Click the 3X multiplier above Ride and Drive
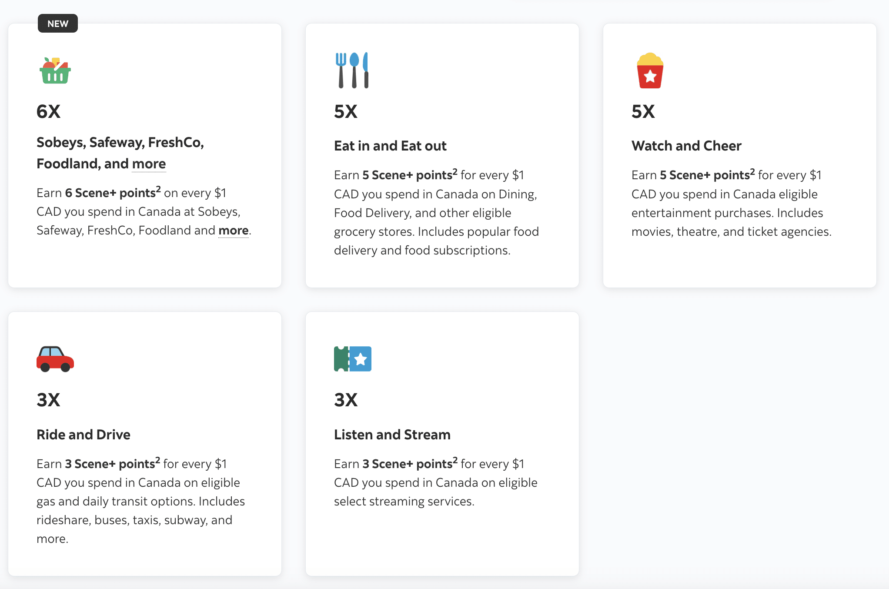The image size is (889, 589). click(x=48, y=400)
